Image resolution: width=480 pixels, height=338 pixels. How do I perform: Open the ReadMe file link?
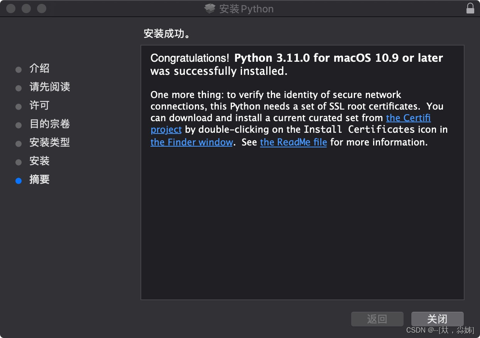click(x=293, y=142)
